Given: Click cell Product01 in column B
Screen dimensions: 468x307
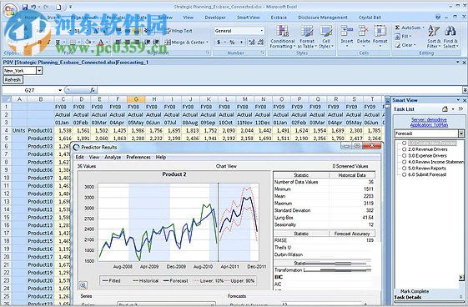Looking at the screenshot, I should (x=40, y=130).
